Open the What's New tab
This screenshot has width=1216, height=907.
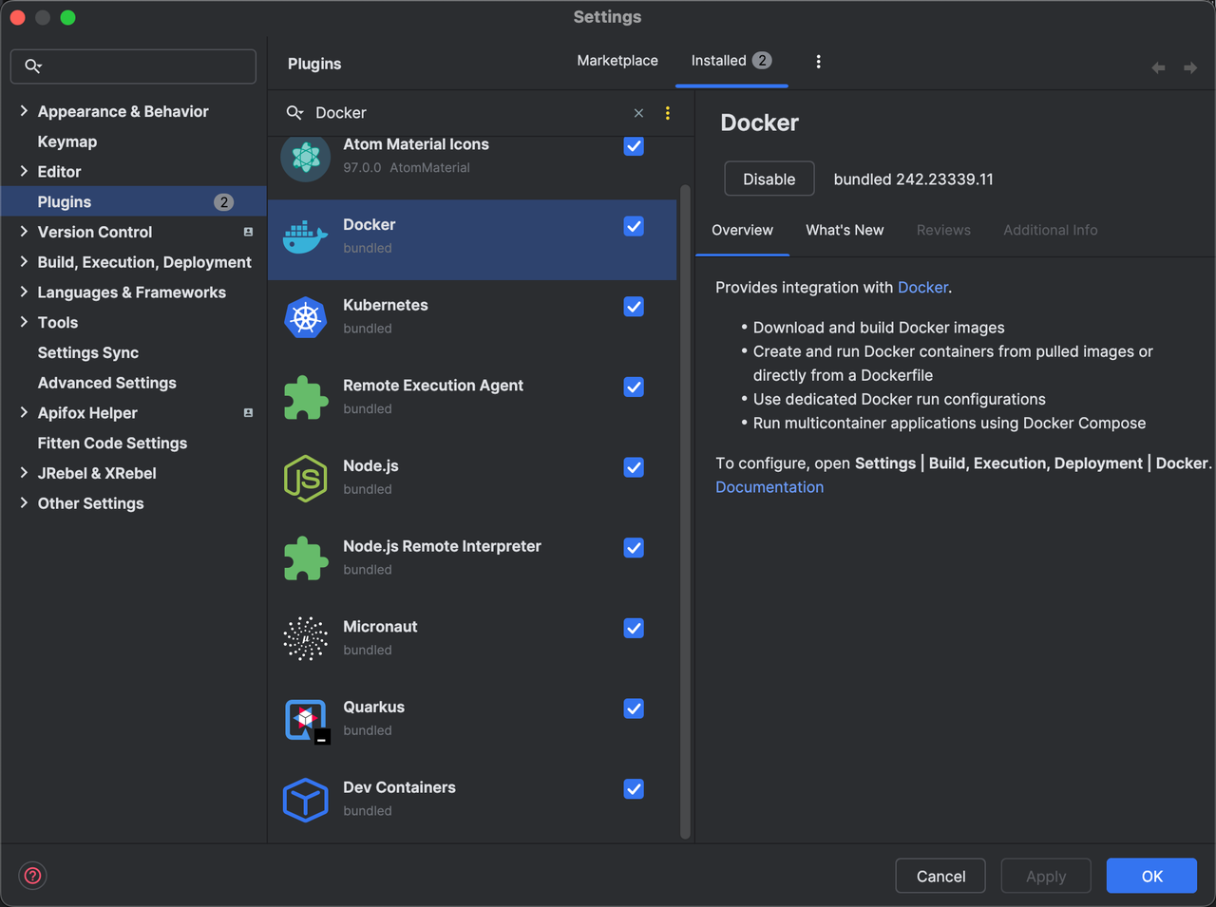(x=845, y=230)
